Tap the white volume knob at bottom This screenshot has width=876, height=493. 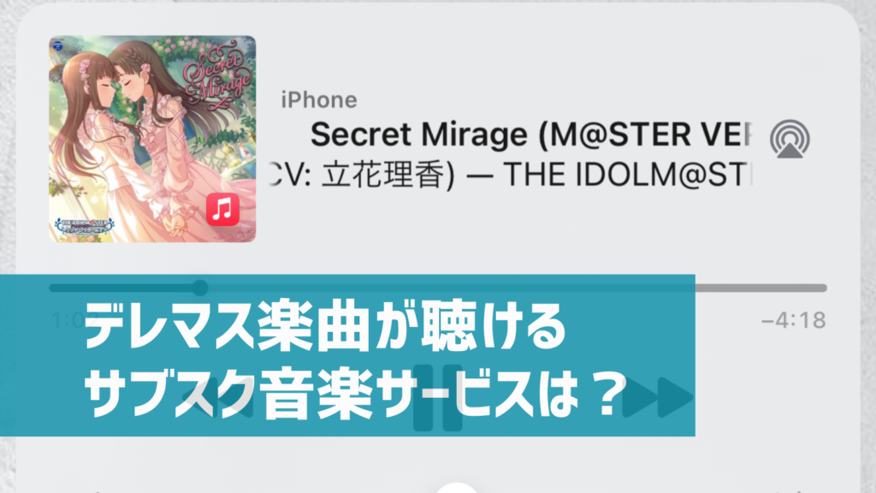(x=457, y=488)
